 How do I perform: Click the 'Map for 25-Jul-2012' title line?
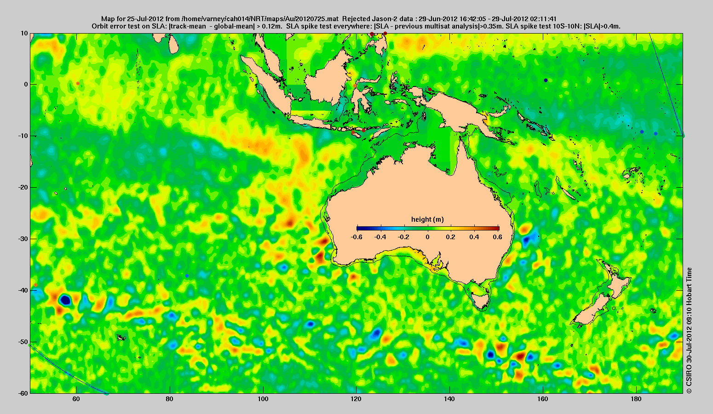click(329, 19)
